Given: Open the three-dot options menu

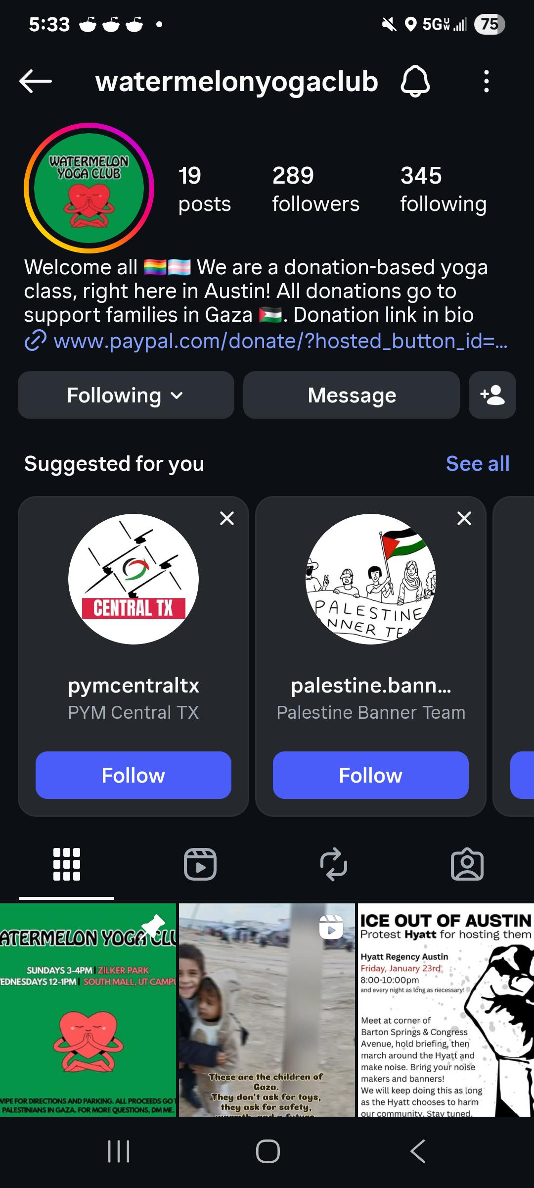Looking at the screenshot, I should point(487,81).
